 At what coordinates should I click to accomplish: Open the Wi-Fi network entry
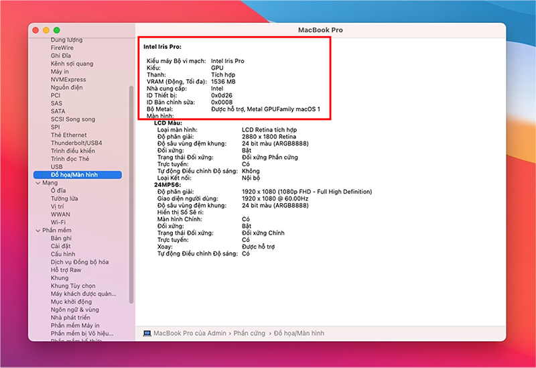(58, 223)
